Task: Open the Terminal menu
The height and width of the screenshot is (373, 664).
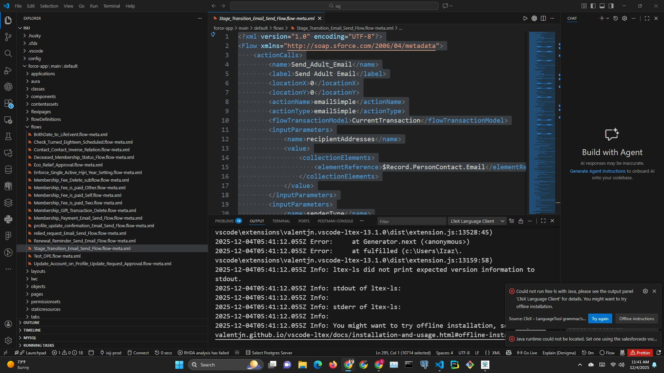Action: (111, 6)
